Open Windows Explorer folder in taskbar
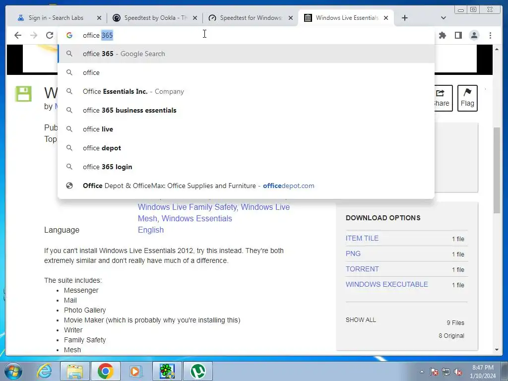508x381 pixels. pyautogui.click(x=75, y=371)
